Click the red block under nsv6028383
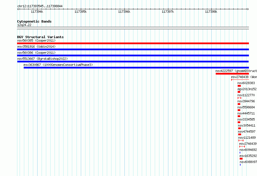The width and height of the screenshot is (257, 176). coord(239,86)
